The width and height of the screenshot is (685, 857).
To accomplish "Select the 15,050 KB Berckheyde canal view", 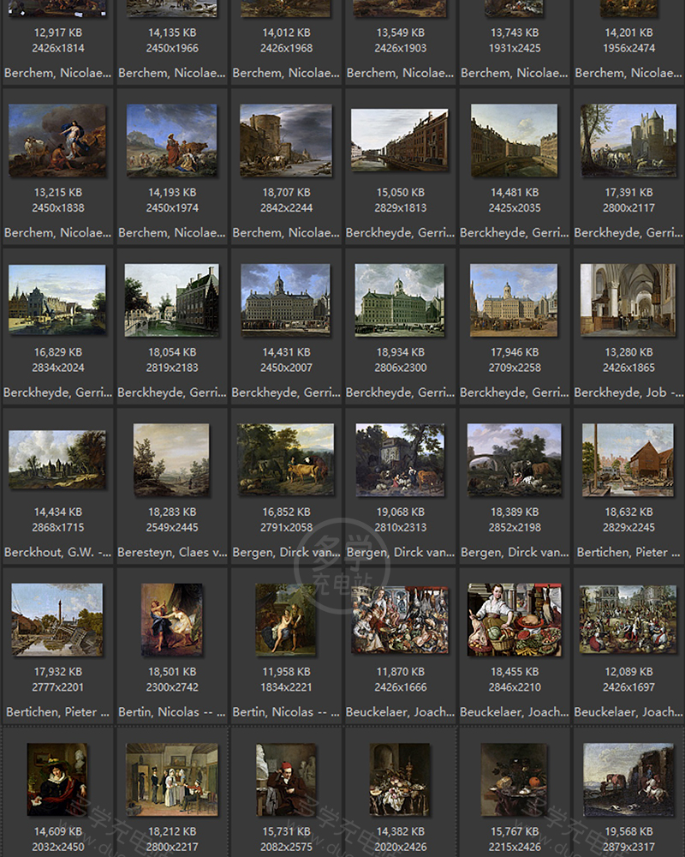I will (x=400, y=141).
